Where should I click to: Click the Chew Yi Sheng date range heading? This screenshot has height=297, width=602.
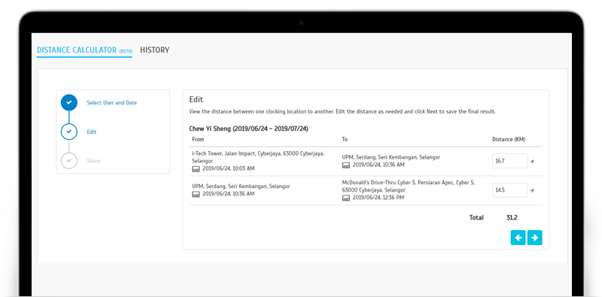[x=249, y=129]
